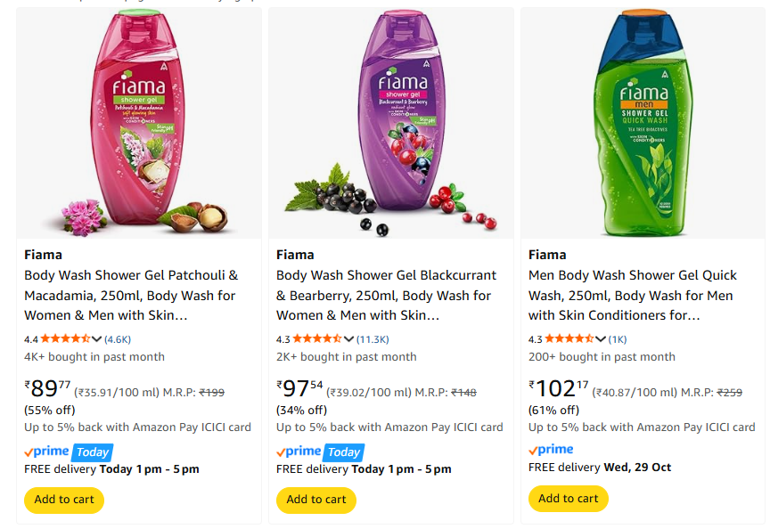770x529 pixels.
Task: Open the Blackcurrant & Bearberry shower gel image
Action: pos(390,123)
